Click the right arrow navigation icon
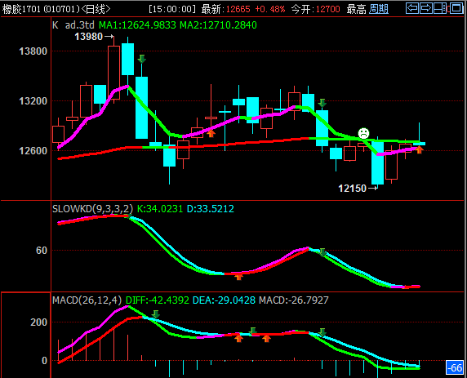The image size is (467, 378). [x=426, y=8]
